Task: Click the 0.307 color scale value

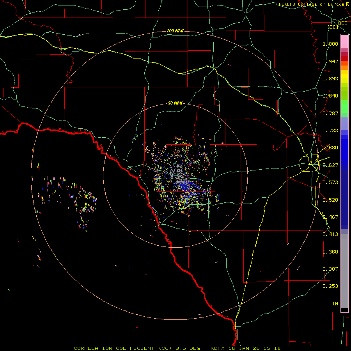Action: (x=330, y=269)
